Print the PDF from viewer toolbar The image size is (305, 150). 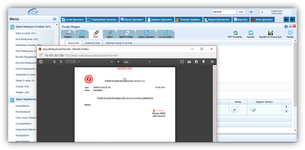coord(189,62)
